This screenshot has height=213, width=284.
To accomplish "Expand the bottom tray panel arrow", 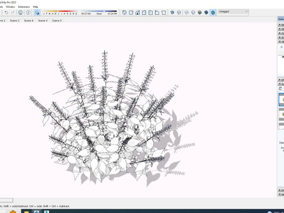I will [x=281, y=194].
